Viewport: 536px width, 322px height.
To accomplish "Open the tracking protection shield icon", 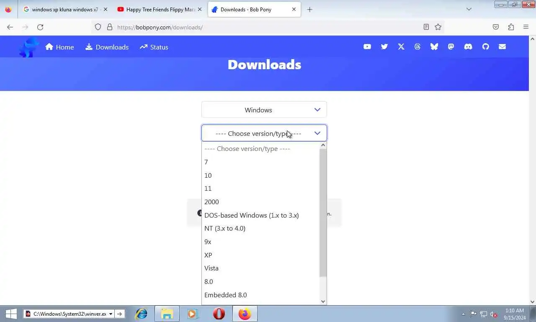I will point(98,27).
